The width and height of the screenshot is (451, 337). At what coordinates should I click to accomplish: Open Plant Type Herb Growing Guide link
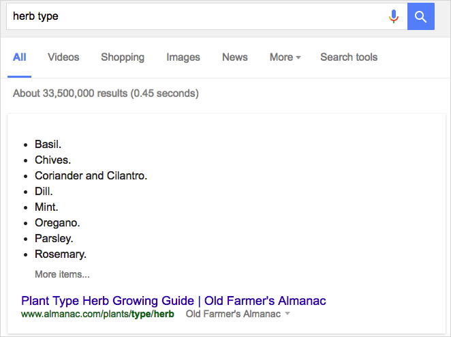pos(174,301)
